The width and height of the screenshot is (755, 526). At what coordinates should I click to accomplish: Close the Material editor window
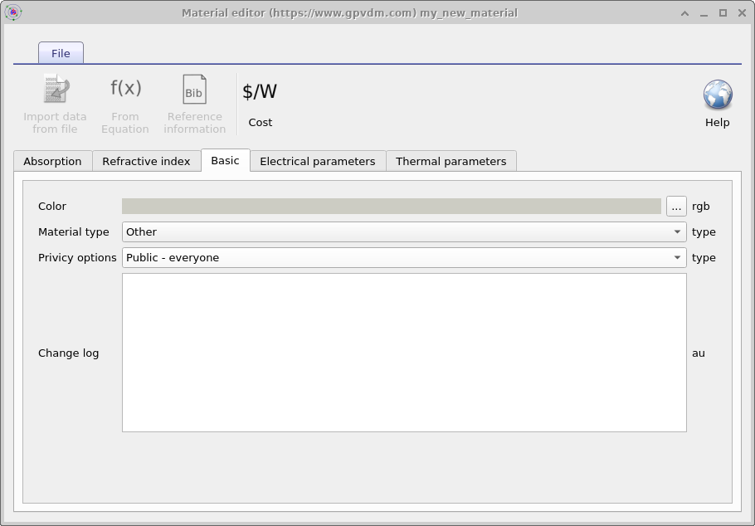click(742, 13)
